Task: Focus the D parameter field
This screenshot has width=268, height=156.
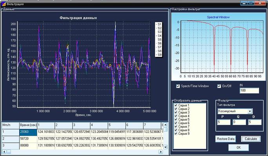Action: [255, 122]
